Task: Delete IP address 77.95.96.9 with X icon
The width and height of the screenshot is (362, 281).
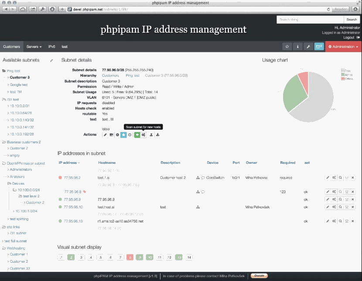Action: (353, 200)
